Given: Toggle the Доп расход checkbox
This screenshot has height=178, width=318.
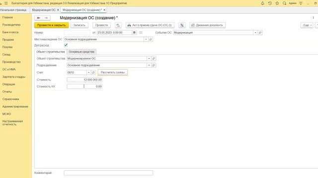Looking at the screenshot, I should (66, 45).
